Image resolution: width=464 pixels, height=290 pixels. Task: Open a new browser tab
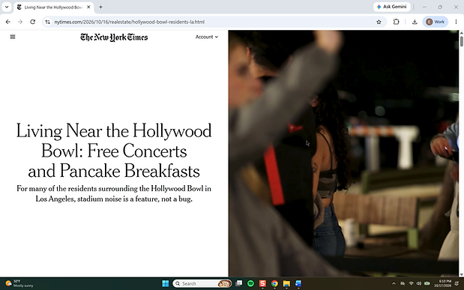(x=100, y=7)
